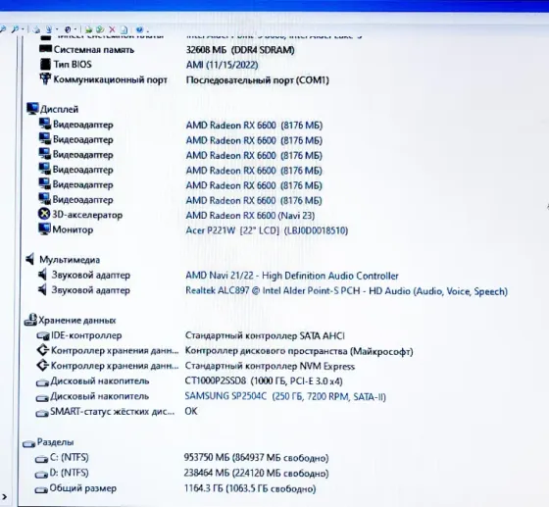Click the Мультимедиа speaker icon

click(x=30, y=259)
